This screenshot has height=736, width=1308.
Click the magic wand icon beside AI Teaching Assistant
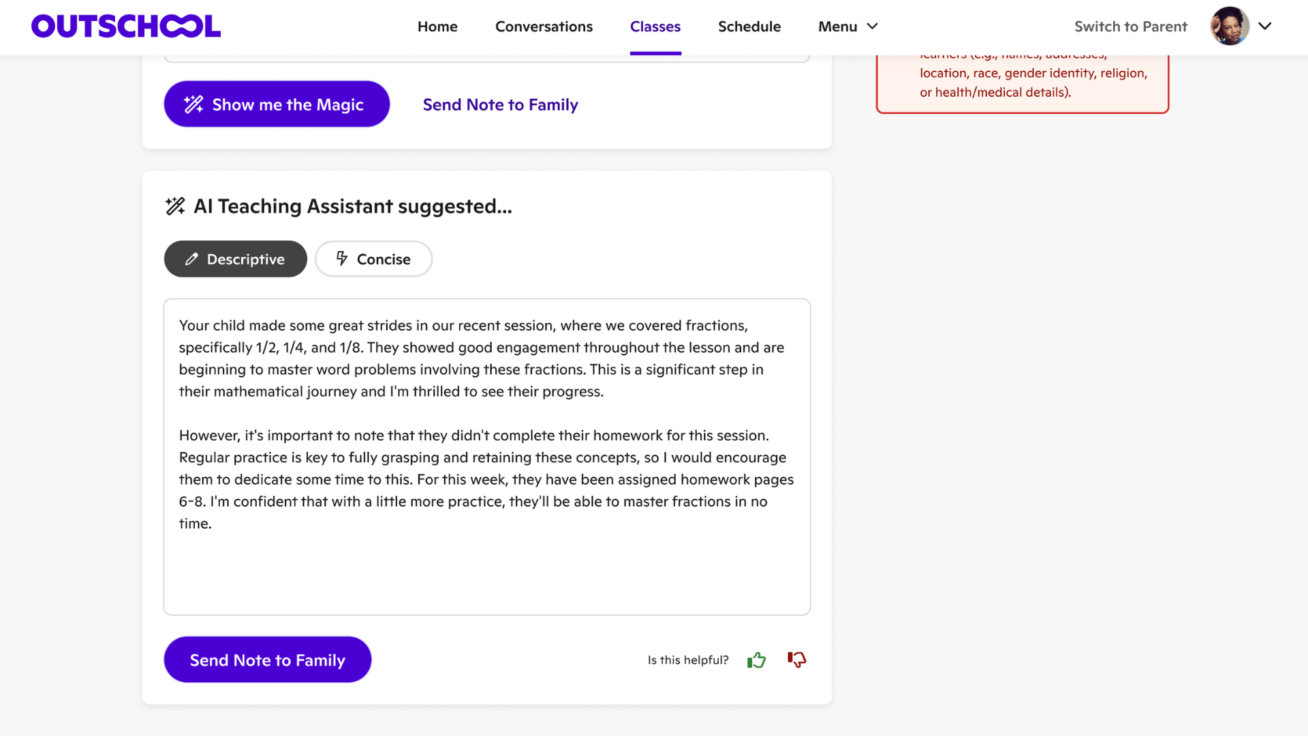coord(175,206)
